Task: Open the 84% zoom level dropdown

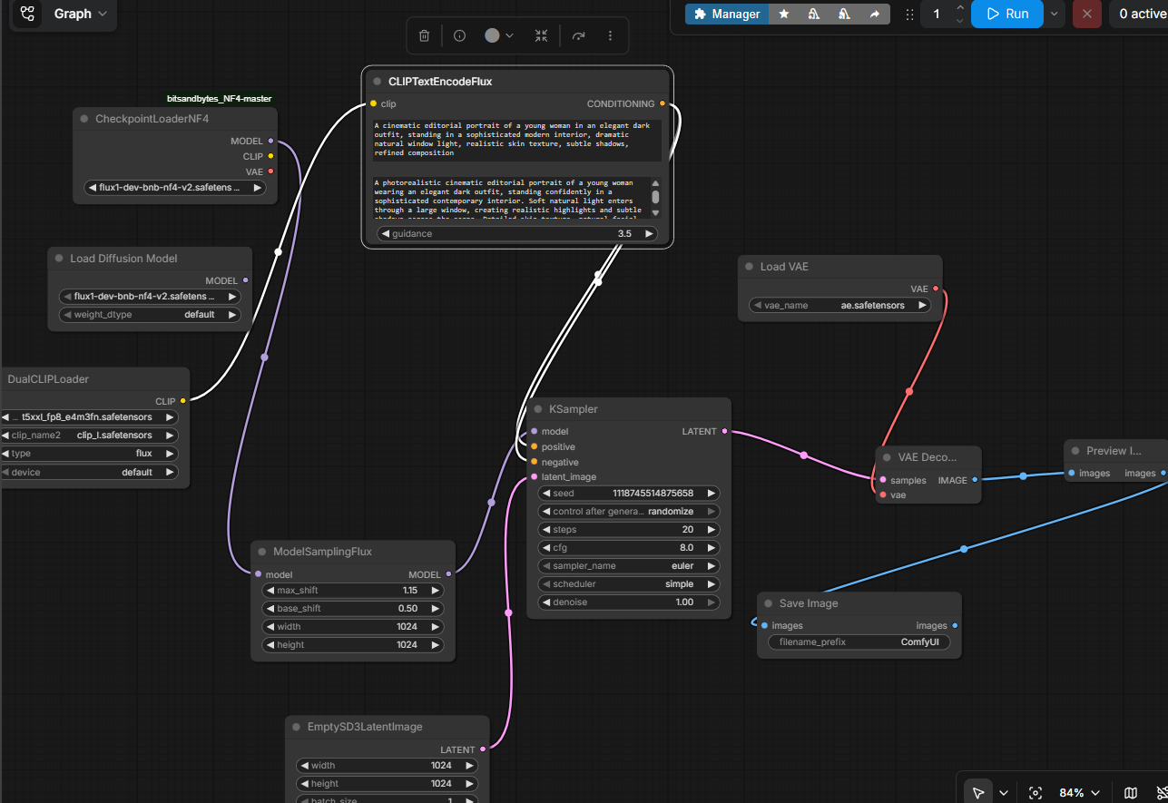Action: tap(1079, 793)
